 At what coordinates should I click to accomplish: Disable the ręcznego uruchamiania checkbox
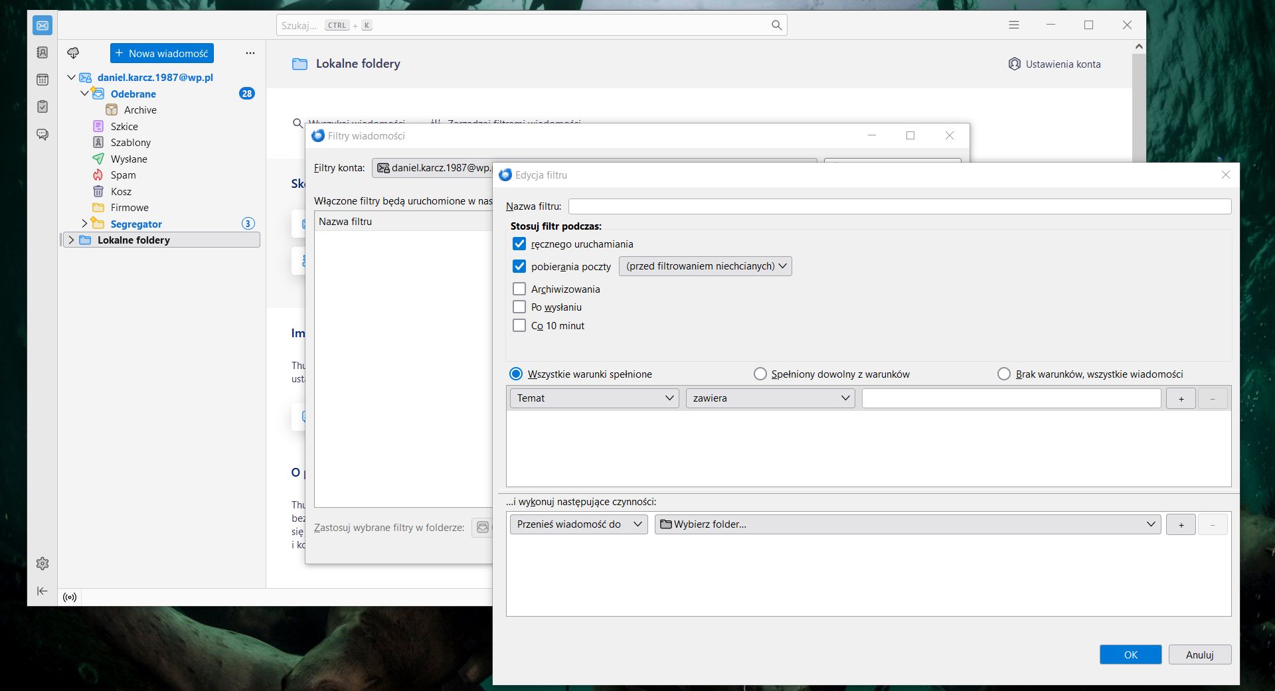(x=519, y=244)
